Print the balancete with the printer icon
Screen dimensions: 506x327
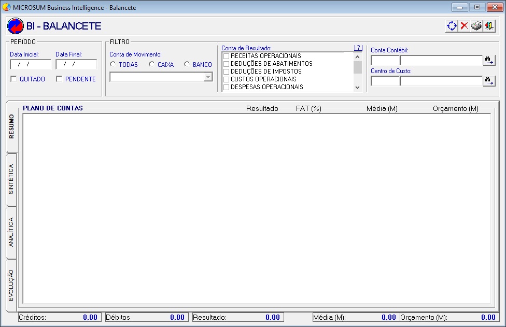pos(476,26)
